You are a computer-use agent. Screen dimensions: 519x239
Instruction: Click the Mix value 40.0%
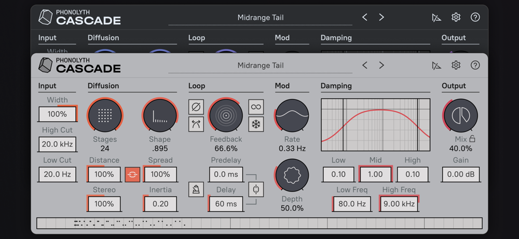(x=461, y=148)
